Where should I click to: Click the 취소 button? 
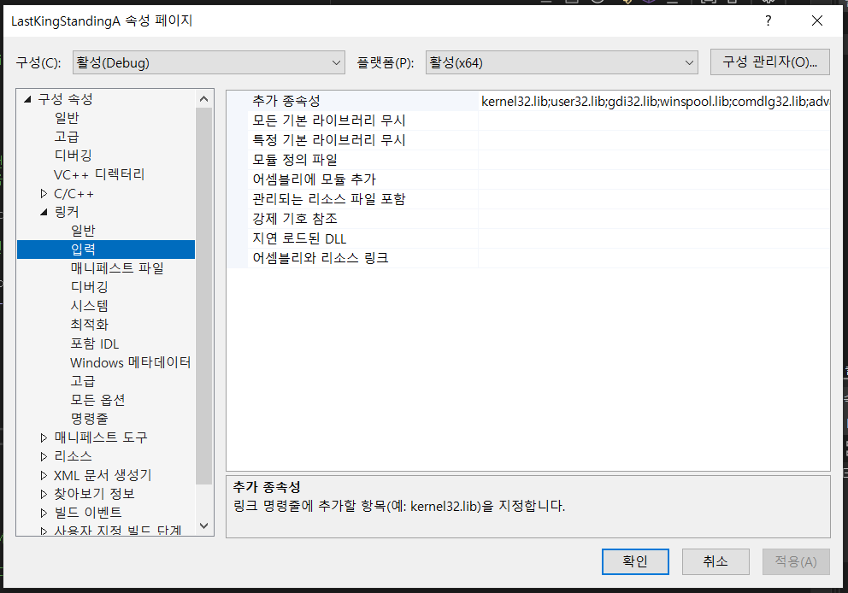[715, 561]
